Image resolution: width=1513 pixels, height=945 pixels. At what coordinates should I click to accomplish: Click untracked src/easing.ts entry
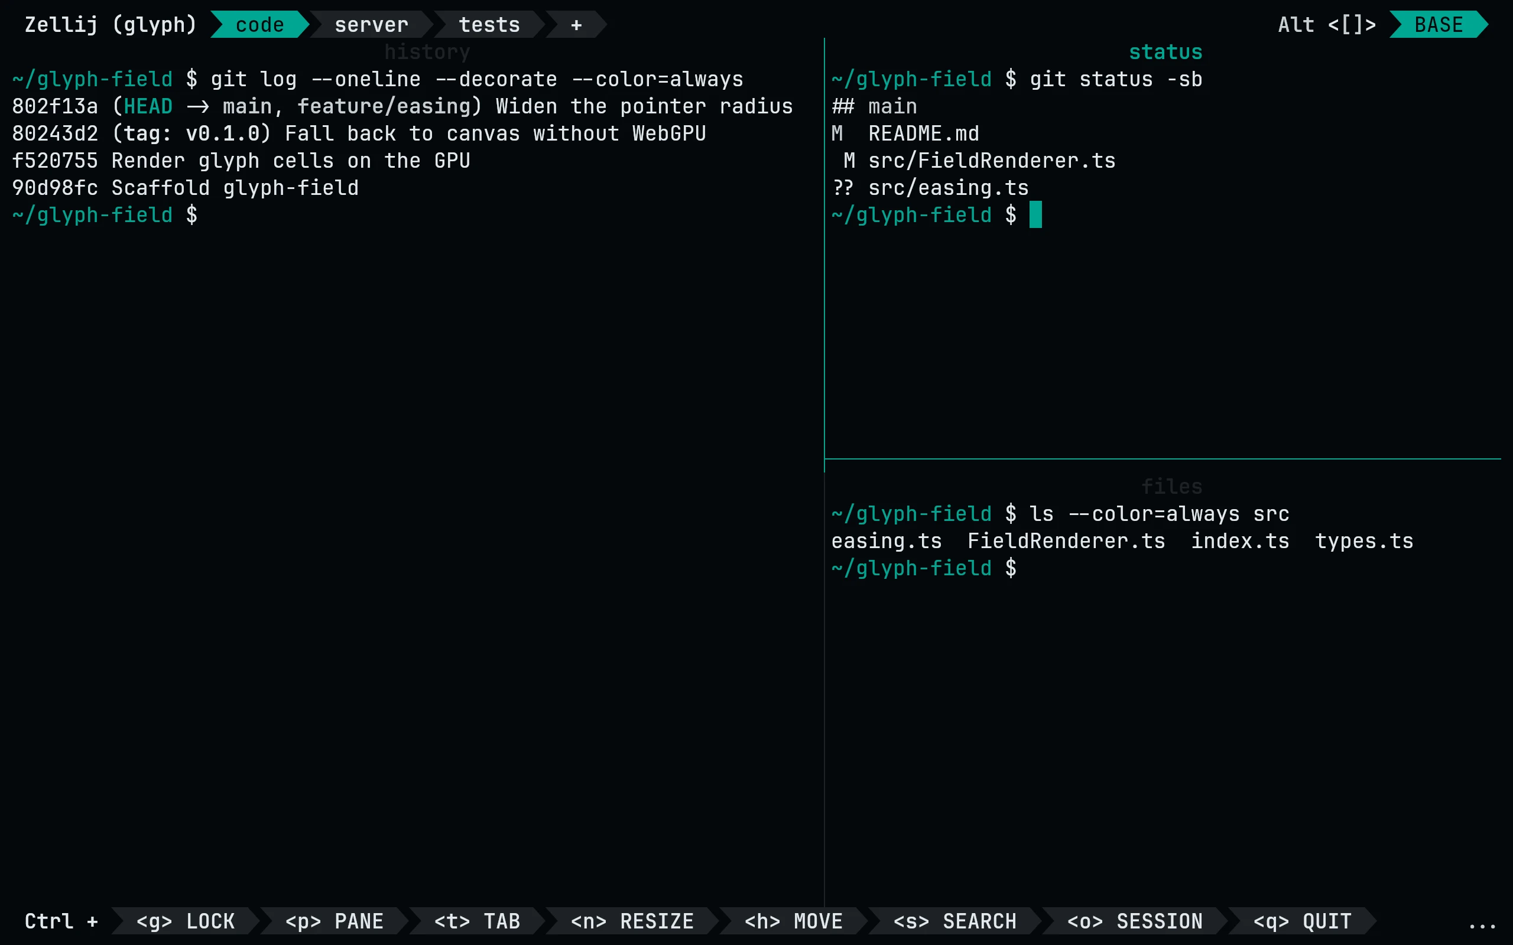949,187
